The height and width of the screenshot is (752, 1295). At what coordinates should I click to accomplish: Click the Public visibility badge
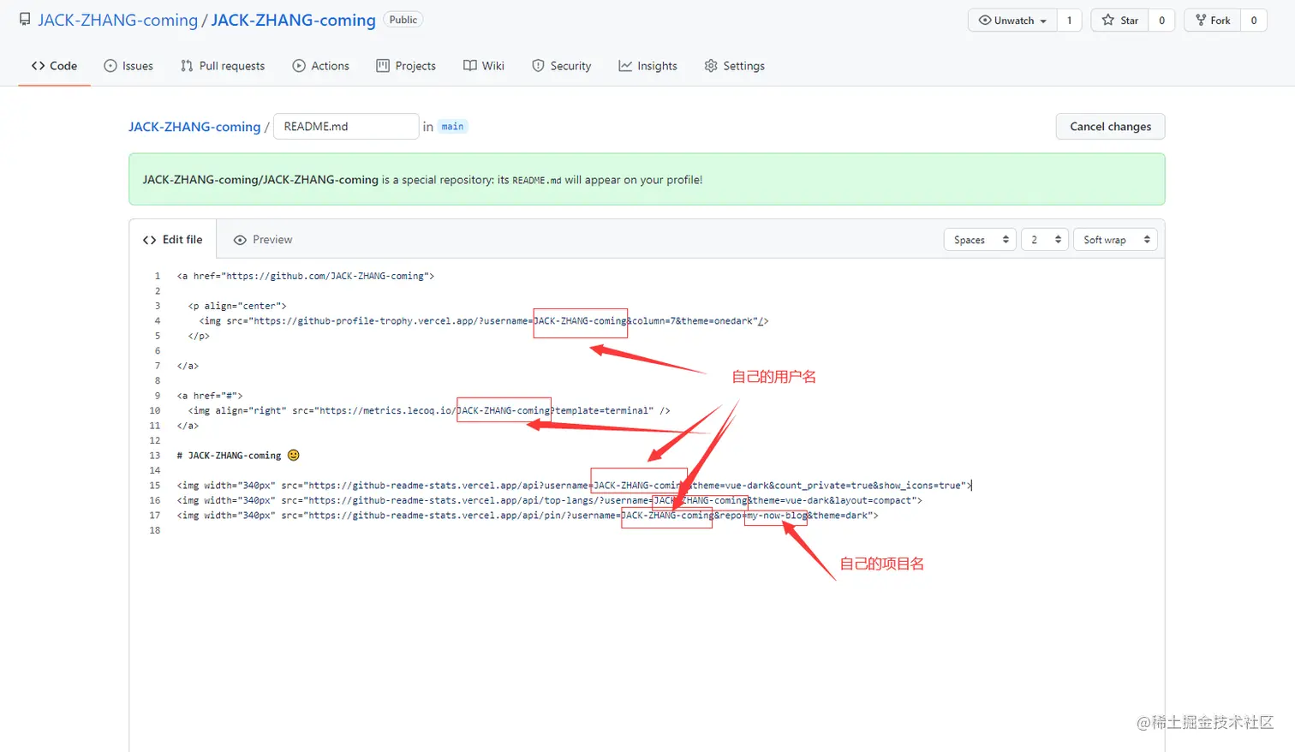[403, 20]
